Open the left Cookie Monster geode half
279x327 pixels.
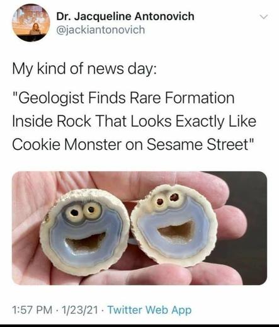point(85,232)
